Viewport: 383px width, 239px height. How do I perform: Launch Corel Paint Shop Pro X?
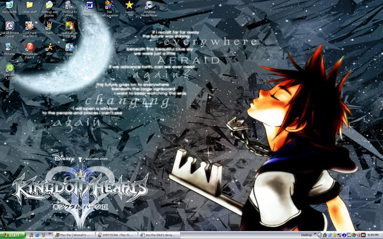[x=29, y=29]
